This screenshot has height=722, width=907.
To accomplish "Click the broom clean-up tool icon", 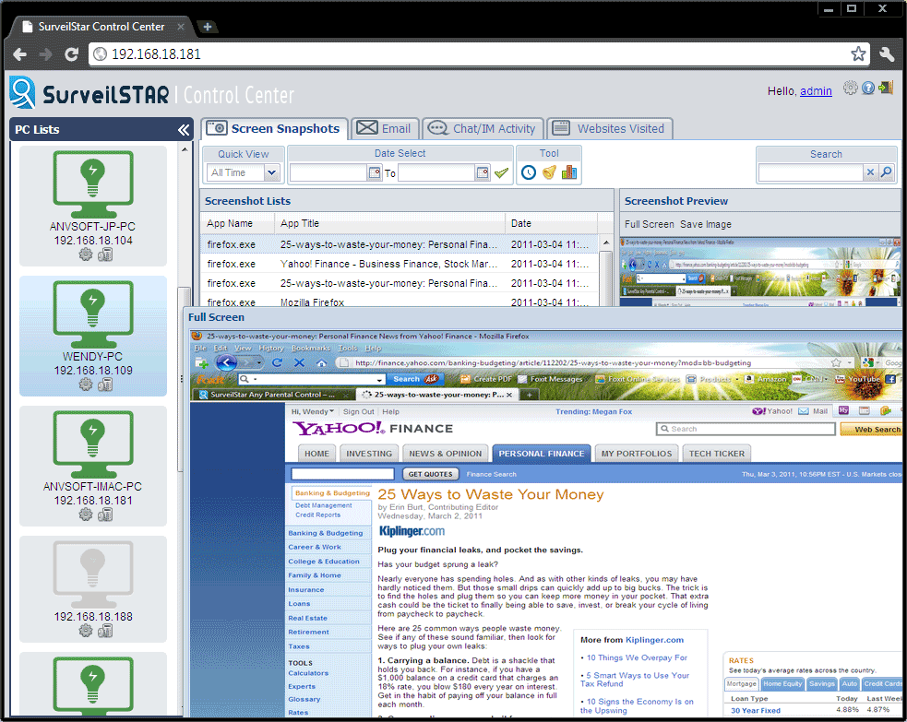I will 550,172.
